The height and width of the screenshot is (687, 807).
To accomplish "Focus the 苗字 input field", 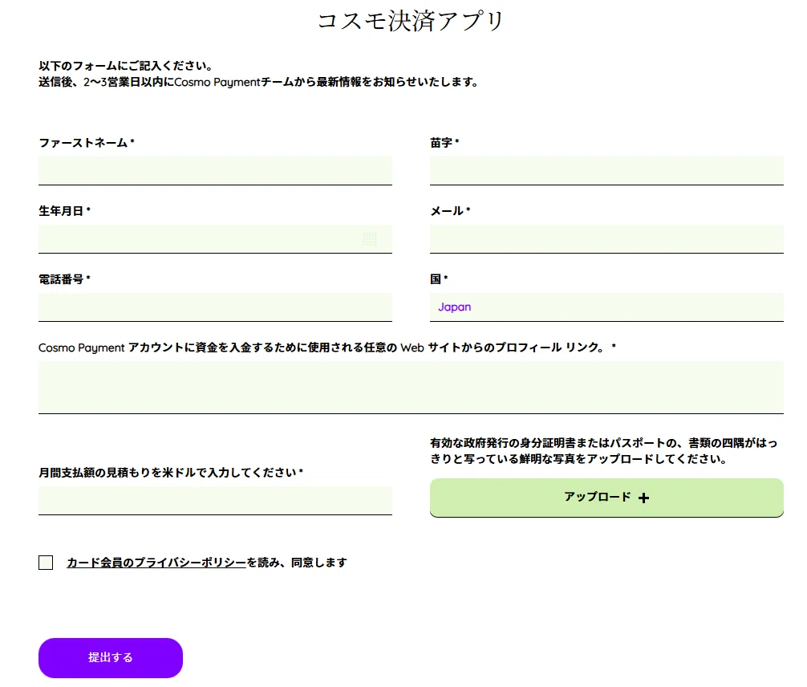I will coord(606,170).
